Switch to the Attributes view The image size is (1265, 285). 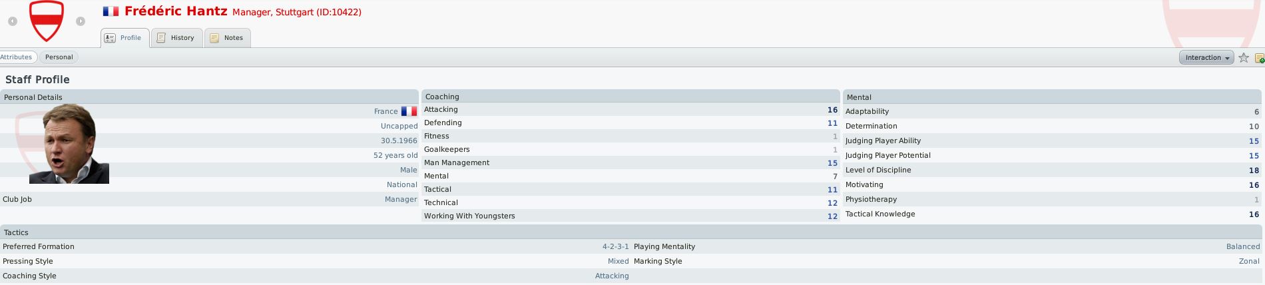tap(17, 57)
